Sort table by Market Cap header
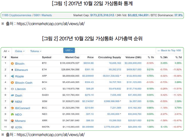 [72, 57]
